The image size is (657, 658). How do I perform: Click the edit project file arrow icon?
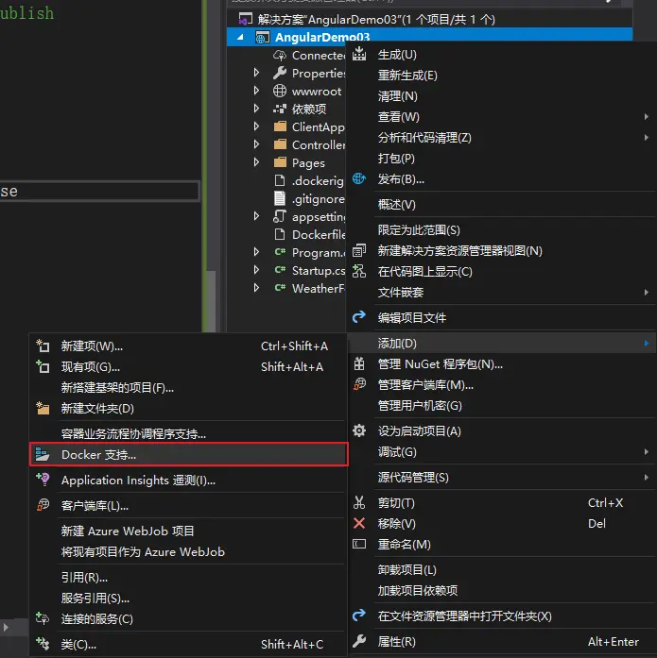point(359,317)
